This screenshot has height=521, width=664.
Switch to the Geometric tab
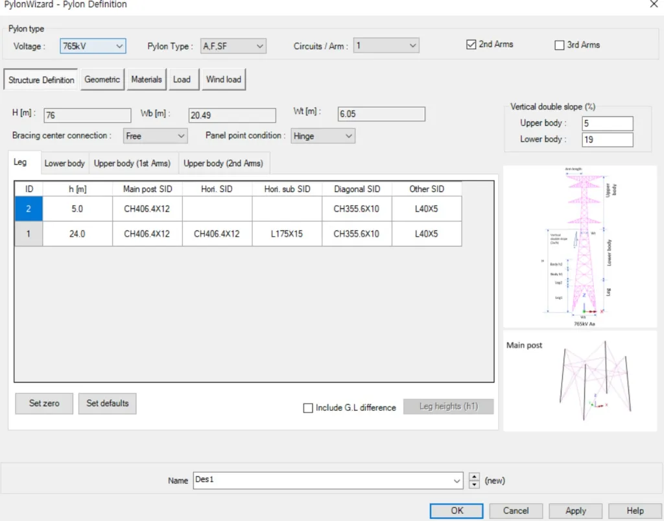[x=102, y=79]
